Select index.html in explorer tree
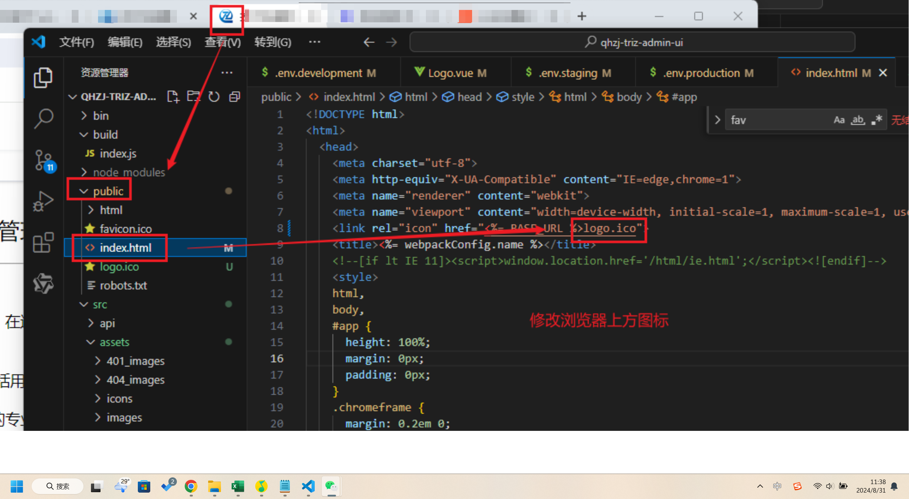Screen dimensions: 909x499 coord(155,247)
